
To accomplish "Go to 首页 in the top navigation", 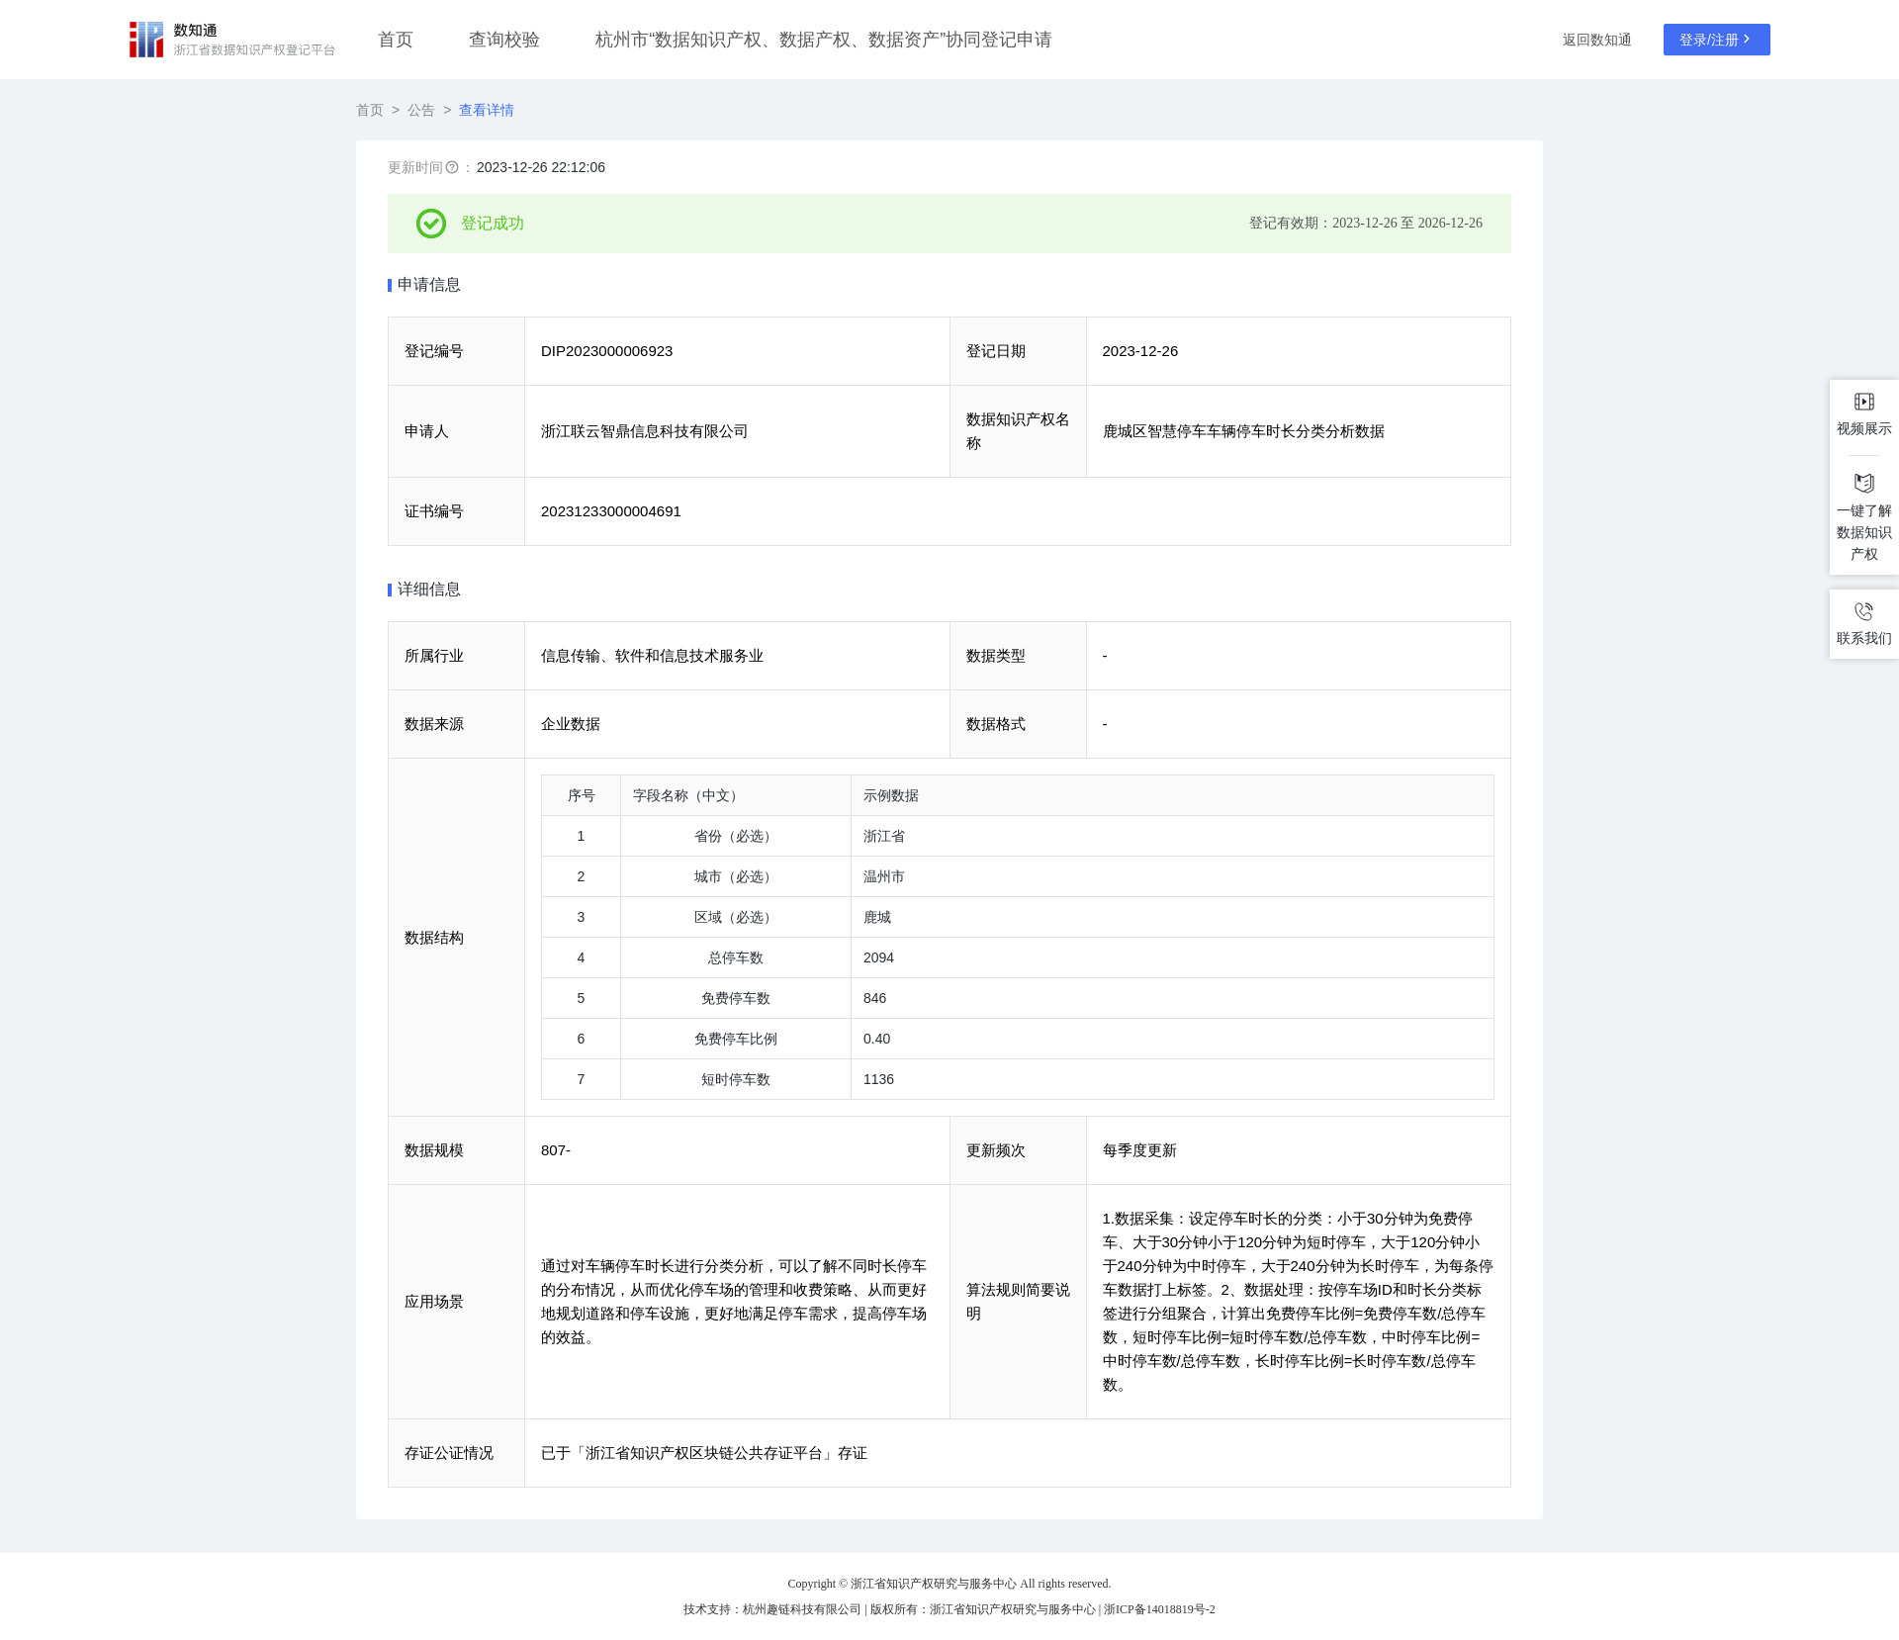I will [395, 40].
